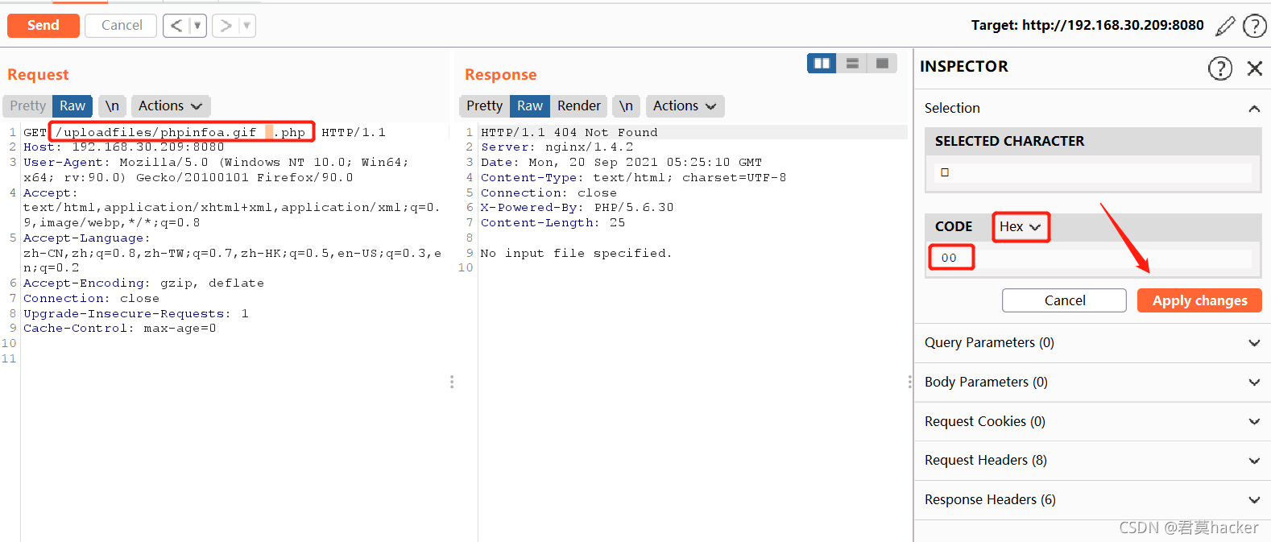Click Apply changes button
The width and height of the screenshot is (1271, 542).
(x=1199, y=300)
